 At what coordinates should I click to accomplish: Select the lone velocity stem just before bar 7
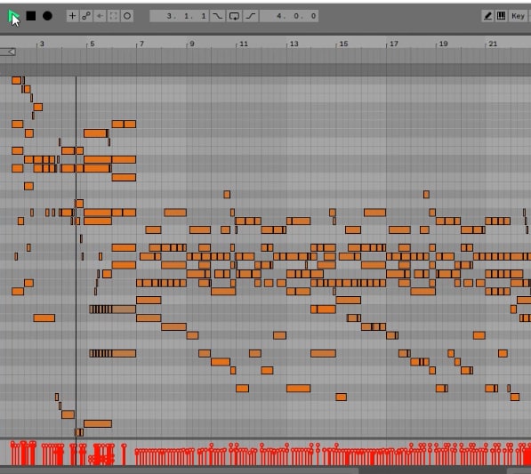(124, 454)
